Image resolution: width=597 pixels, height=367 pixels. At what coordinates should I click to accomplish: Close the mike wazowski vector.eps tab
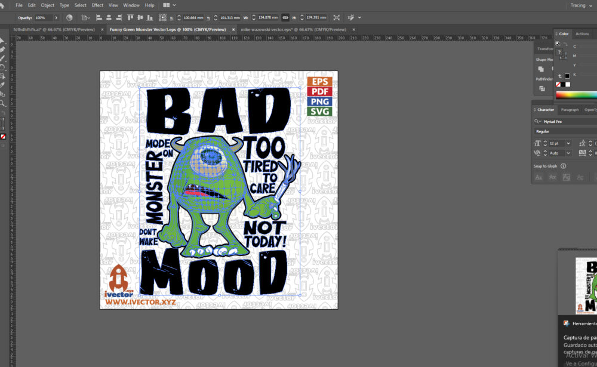coord(353,30)
